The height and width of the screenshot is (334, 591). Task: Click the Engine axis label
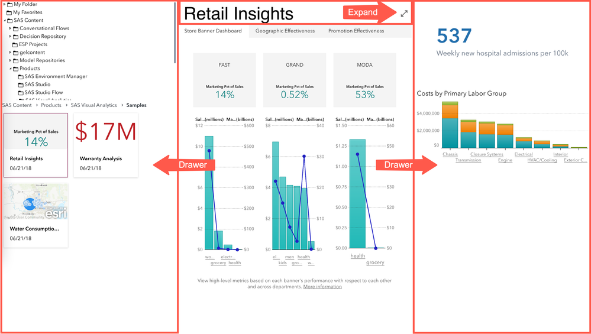click(505, 160)
